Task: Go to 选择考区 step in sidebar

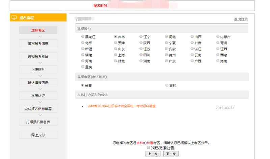Action: tap(38, 30)
